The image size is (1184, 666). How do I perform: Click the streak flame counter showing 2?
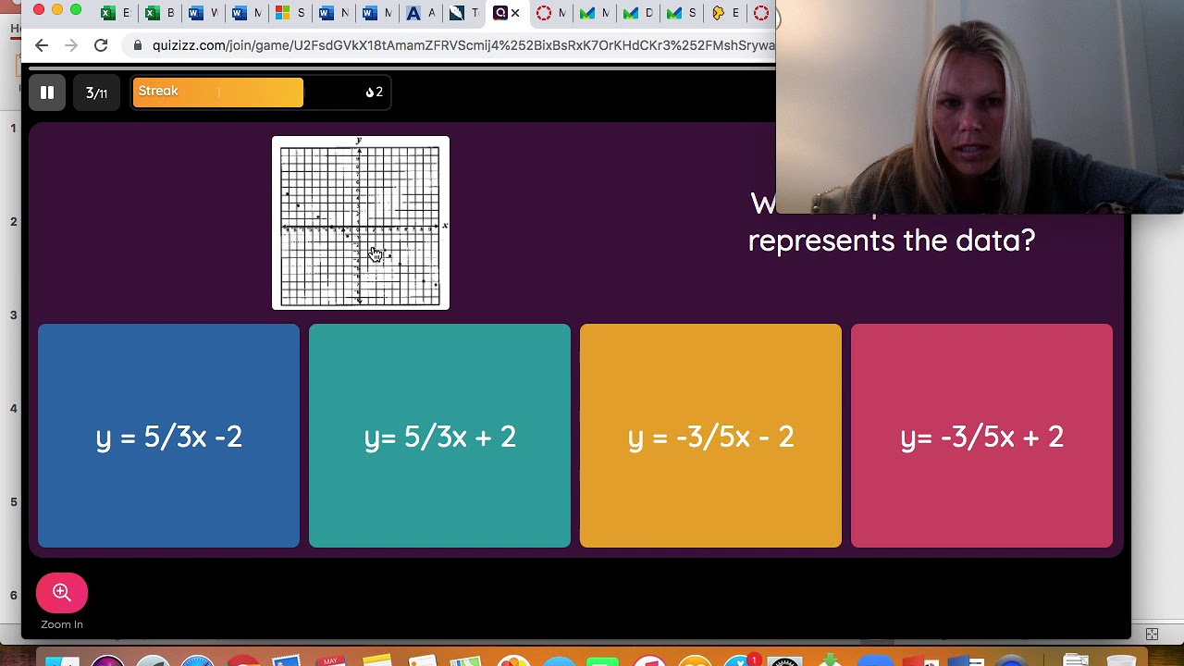point(375,92)
